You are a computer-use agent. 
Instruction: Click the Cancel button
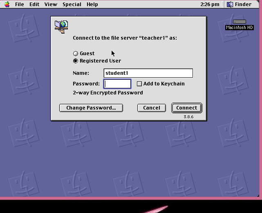[152, 108]
